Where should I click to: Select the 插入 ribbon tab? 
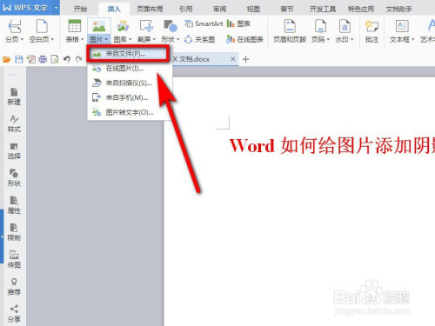(x=114, y=9)
